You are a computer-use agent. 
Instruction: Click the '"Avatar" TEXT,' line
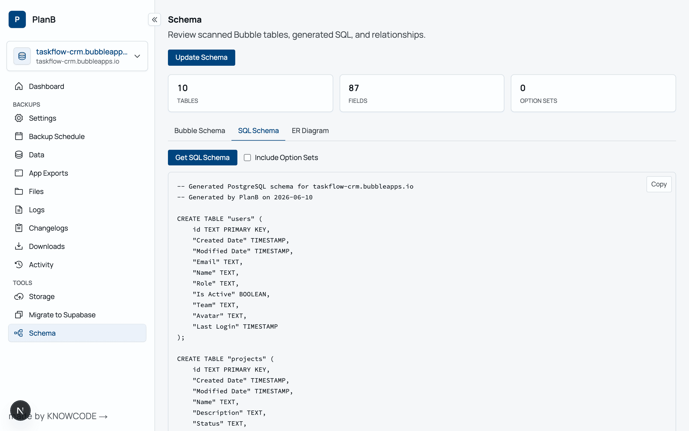tap(219, 315)
